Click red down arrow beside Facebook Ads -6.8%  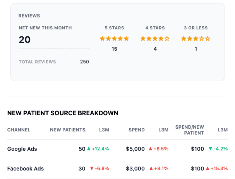[x=92, y=169]
